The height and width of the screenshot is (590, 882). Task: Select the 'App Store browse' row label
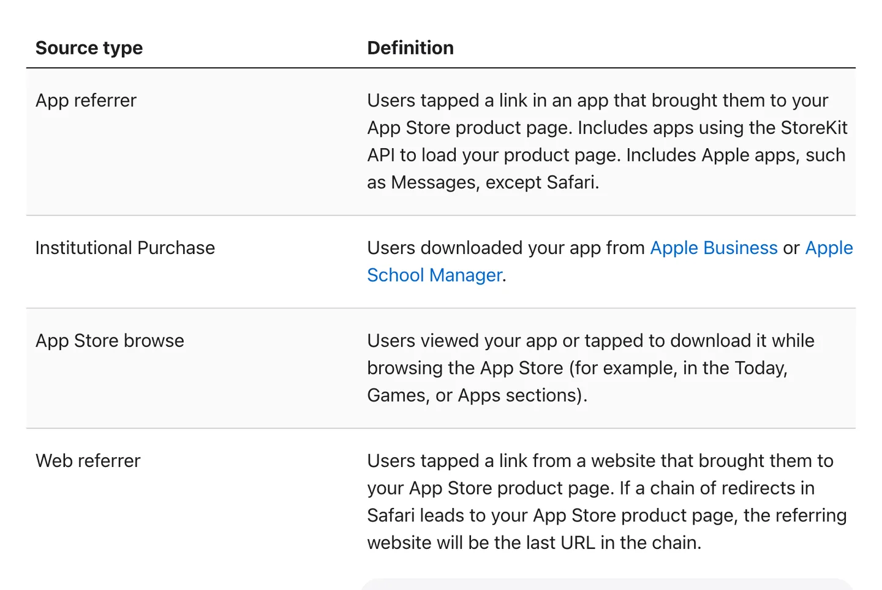click(x=110, y=340)
